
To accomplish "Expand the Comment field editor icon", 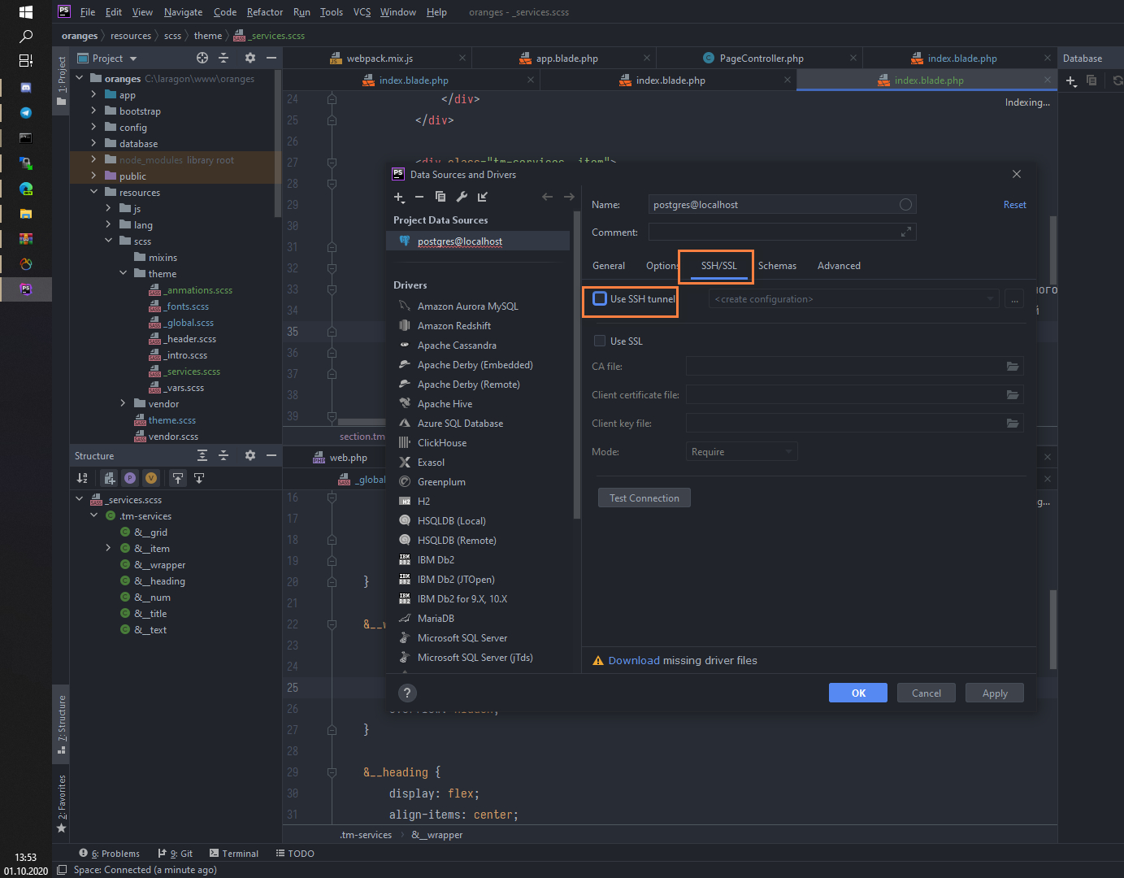I will (x=906, y=233).
